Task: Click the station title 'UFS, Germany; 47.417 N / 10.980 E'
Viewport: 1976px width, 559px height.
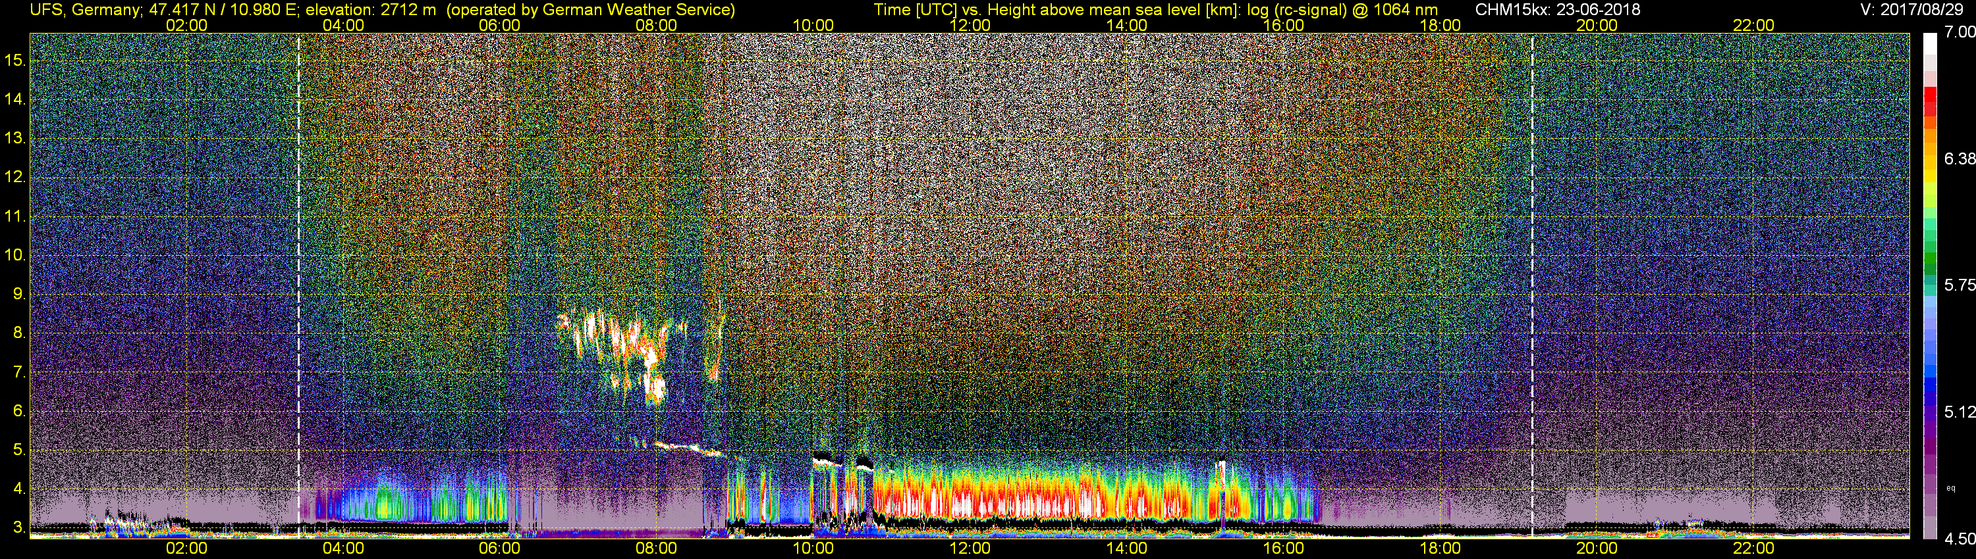Action: point(165,10)
